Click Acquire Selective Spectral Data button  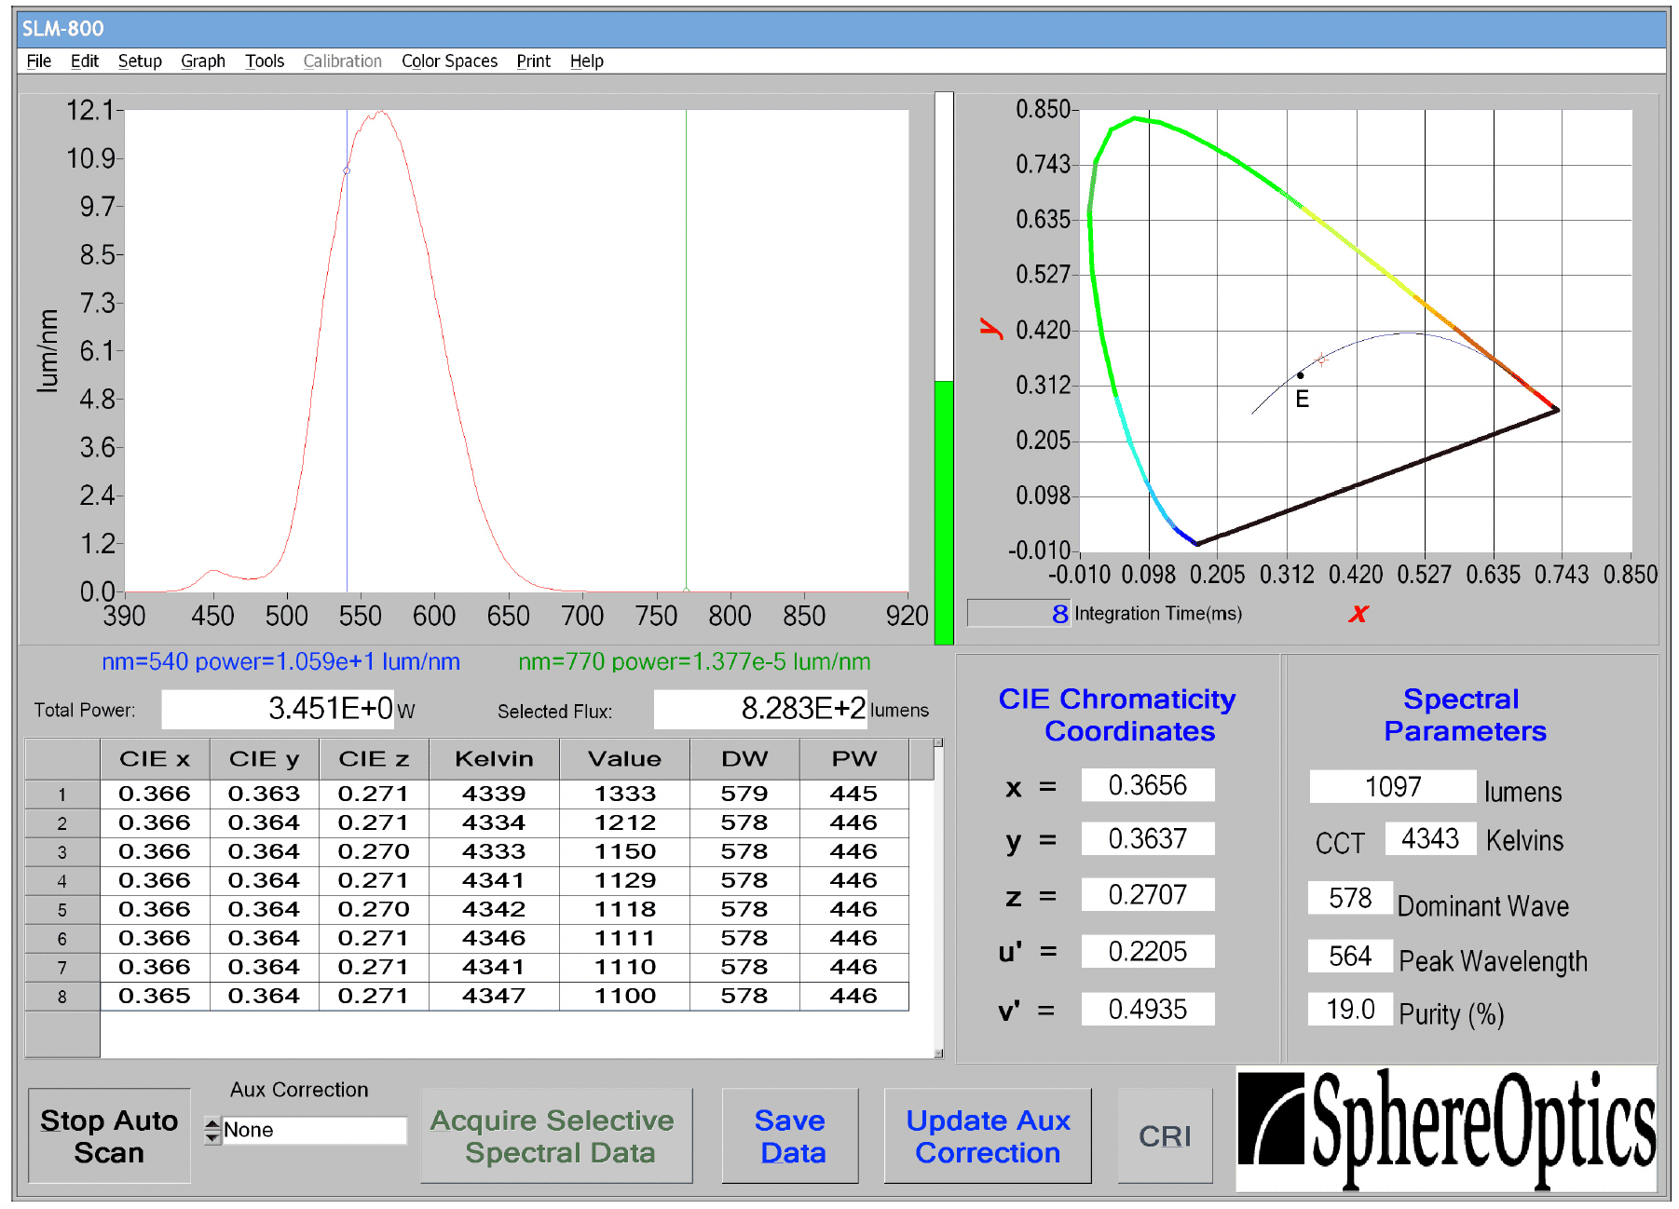557,1135
